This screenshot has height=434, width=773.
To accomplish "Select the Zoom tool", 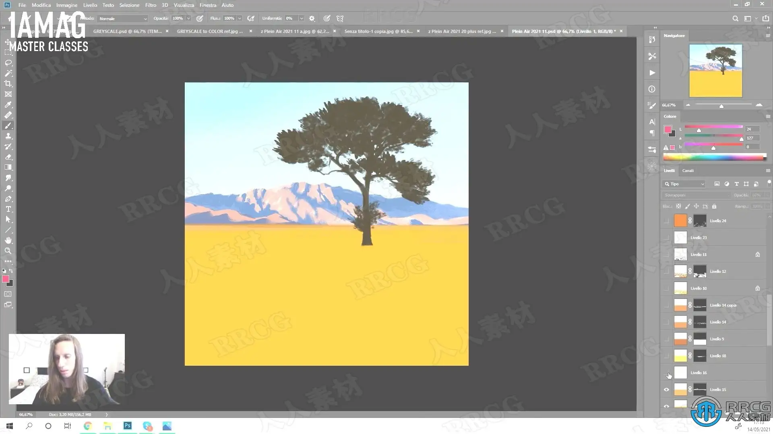I will pos(8,251).
